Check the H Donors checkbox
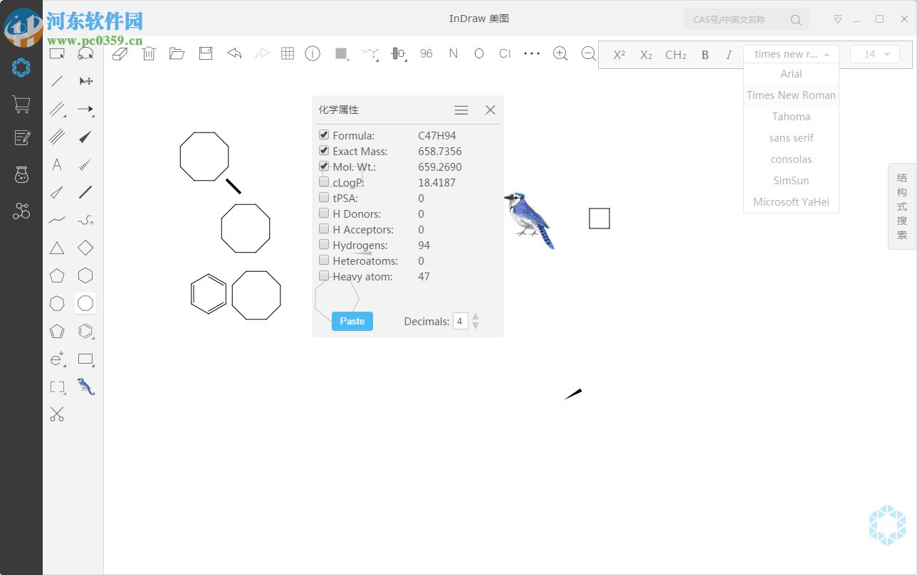The image size is (917, 575). point(324,213)
